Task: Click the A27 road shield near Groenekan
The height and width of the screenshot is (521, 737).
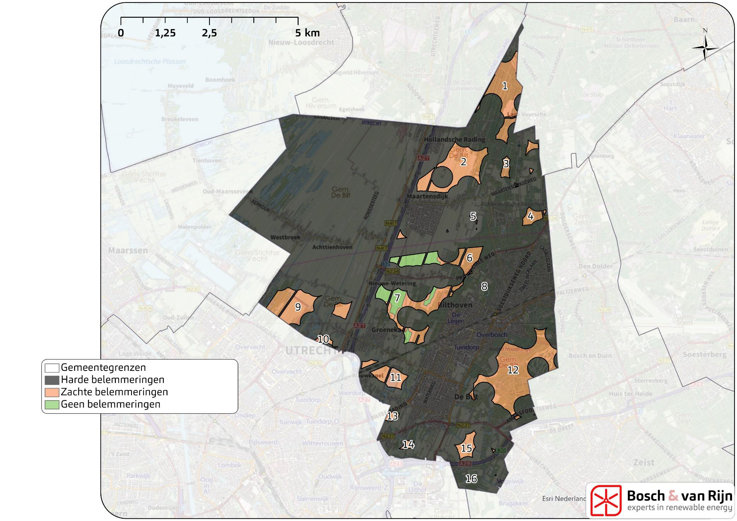Action: 359,325
